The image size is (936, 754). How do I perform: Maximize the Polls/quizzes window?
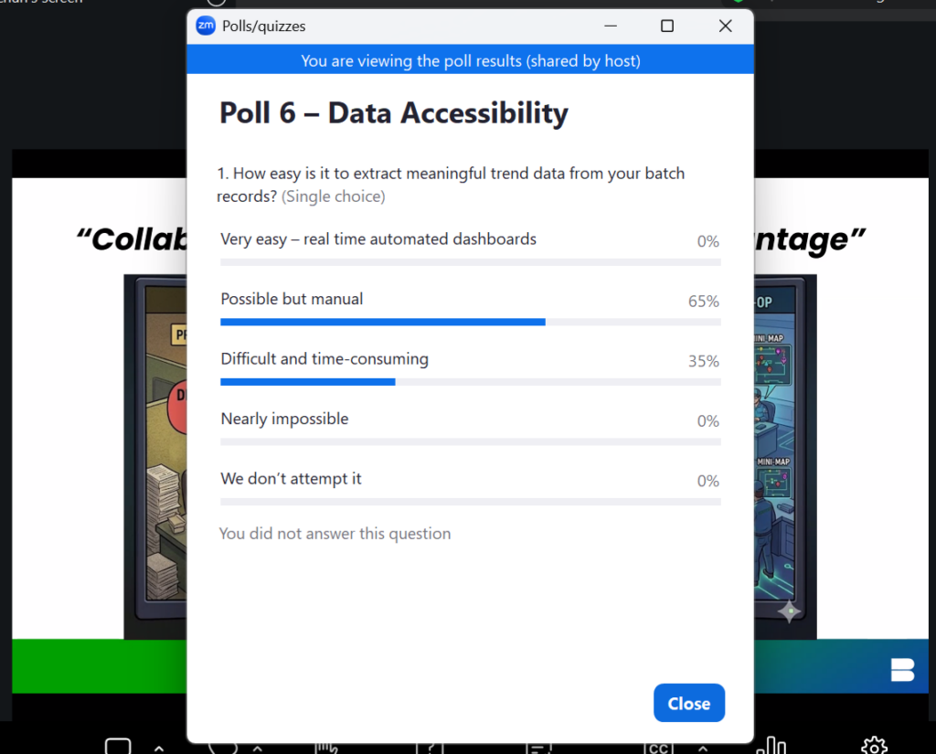pos(667,26)
